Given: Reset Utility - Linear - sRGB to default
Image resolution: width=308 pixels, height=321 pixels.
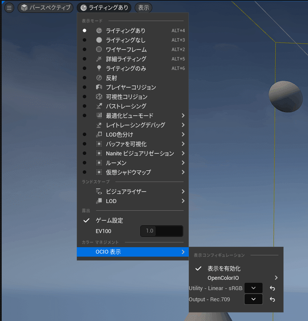Looking at the screenshot, I should point(272,288).
